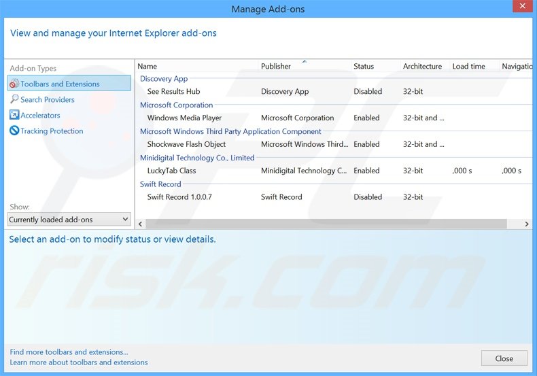
Task: Click the Swift Record group header
Action: 160,184
